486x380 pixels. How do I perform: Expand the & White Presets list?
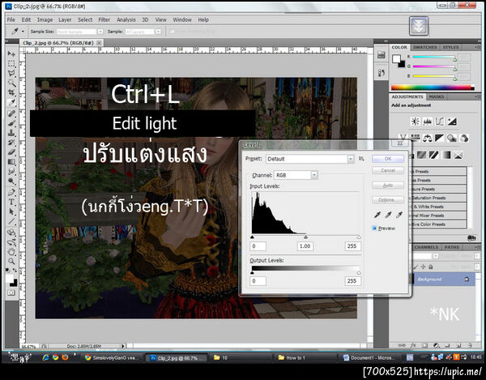click(x=437, y=207)
